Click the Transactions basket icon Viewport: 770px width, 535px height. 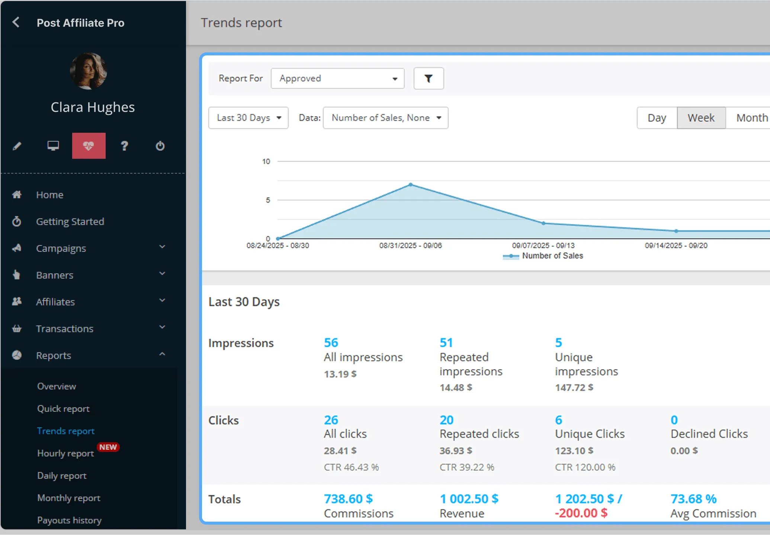pos(17,329)
